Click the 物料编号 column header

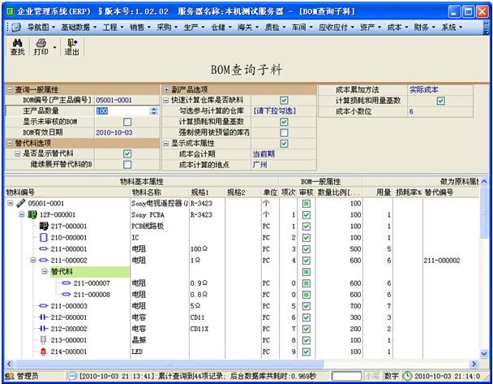[22, 192]
